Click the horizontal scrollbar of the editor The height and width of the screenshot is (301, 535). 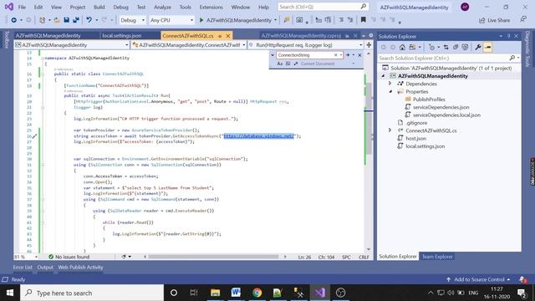(x=214, y=257)
